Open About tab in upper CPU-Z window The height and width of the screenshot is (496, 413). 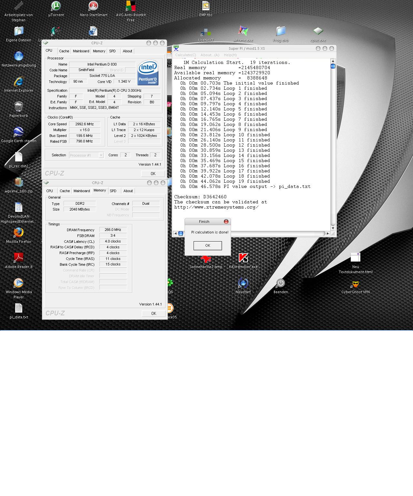[x=127, y=51]
